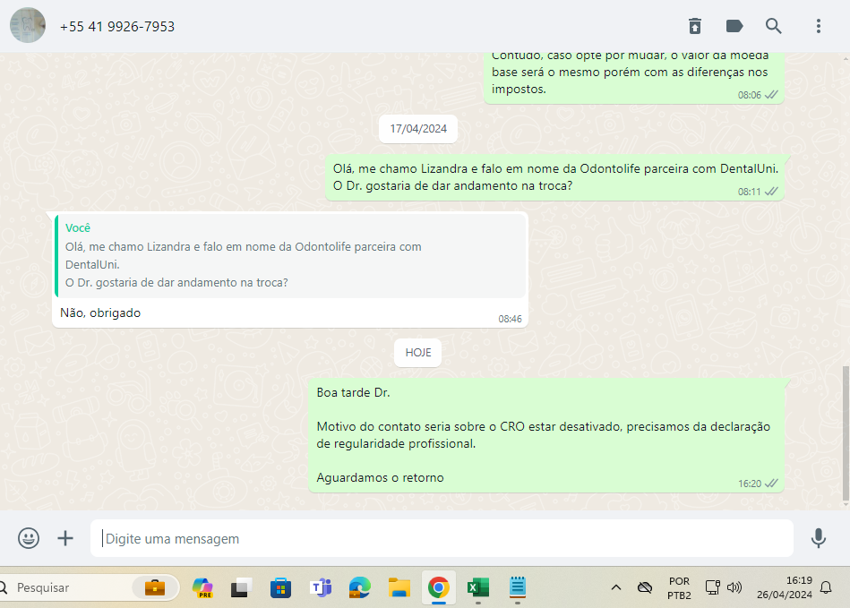Switch to Excel on the taskbar
Screen dimensions: 850x608
[x=478, y=587]
